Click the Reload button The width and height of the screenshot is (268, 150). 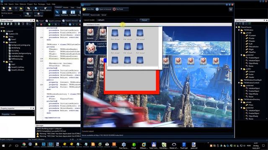(x=144, y=20)
